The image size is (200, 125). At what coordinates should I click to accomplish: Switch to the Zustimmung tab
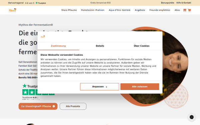pyautogui.click(x=58, y=46)
